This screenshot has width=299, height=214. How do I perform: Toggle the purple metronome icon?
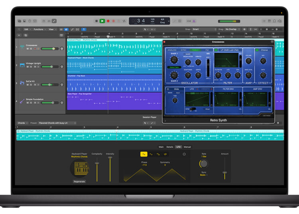(194, 21)
